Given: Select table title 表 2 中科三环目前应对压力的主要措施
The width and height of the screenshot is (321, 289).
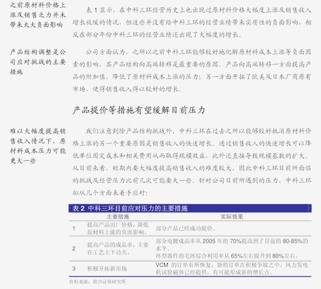Looking at the screenshot, I should click(x=130, y=209).
